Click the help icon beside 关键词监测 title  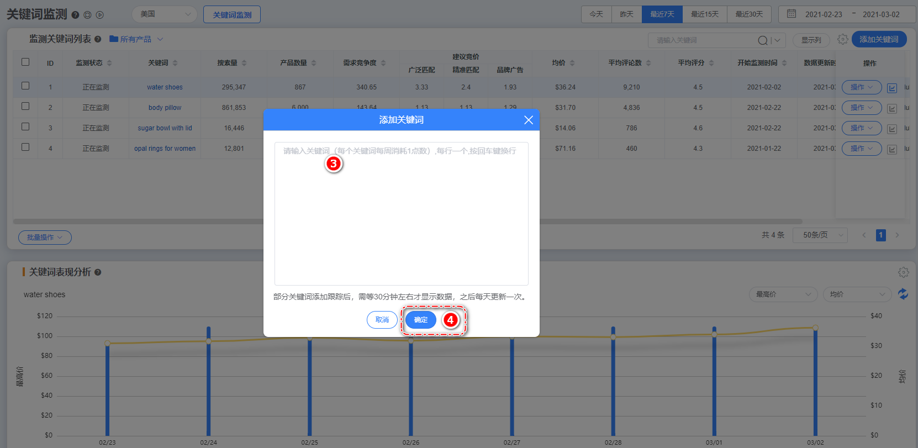[x=75, y=15]
